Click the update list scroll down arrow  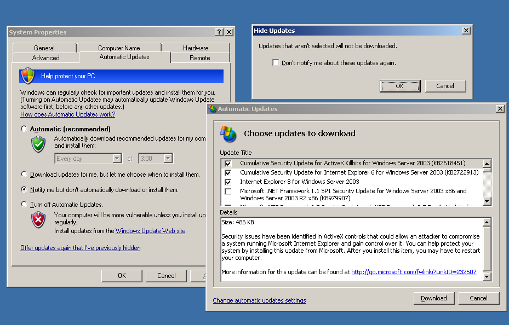click(x=487, y=201)
